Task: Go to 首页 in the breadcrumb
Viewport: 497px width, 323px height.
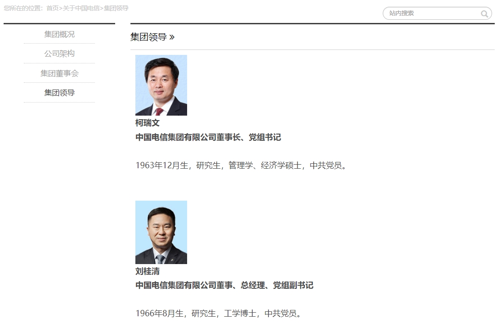Action: coord(52,8)
